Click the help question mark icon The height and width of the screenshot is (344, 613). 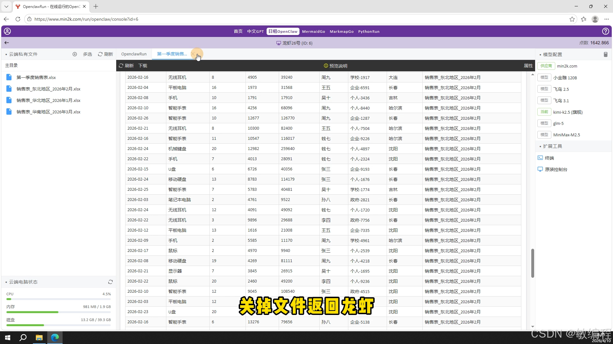[605, 31]
